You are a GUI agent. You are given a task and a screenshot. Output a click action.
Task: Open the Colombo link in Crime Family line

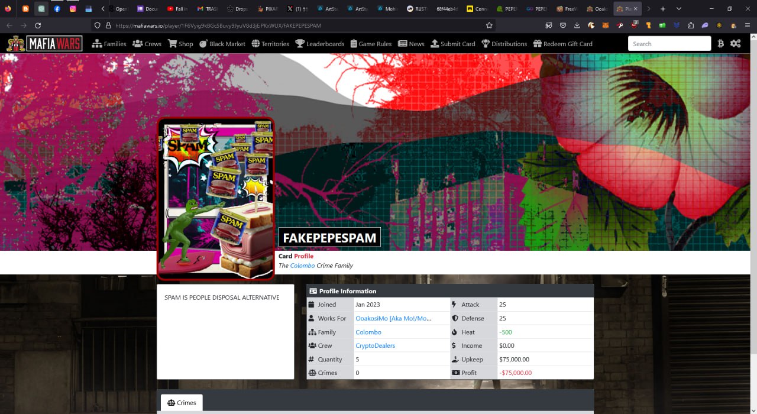pos(302,266)
